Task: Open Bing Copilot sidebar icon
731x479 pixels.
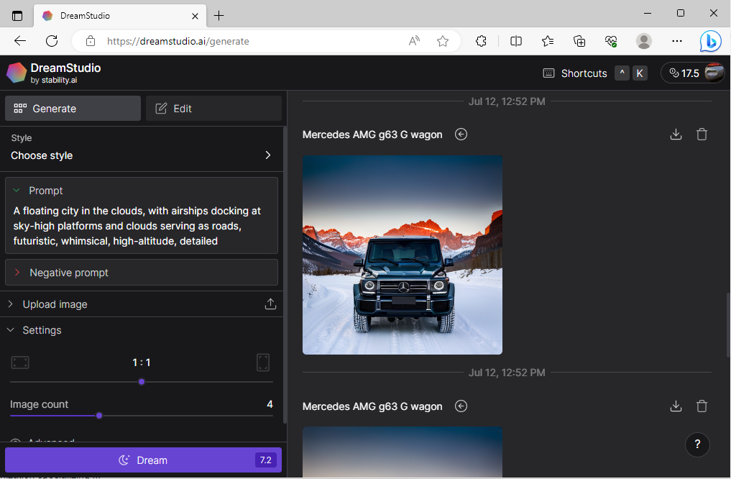Action: click(x=710, y=41)
